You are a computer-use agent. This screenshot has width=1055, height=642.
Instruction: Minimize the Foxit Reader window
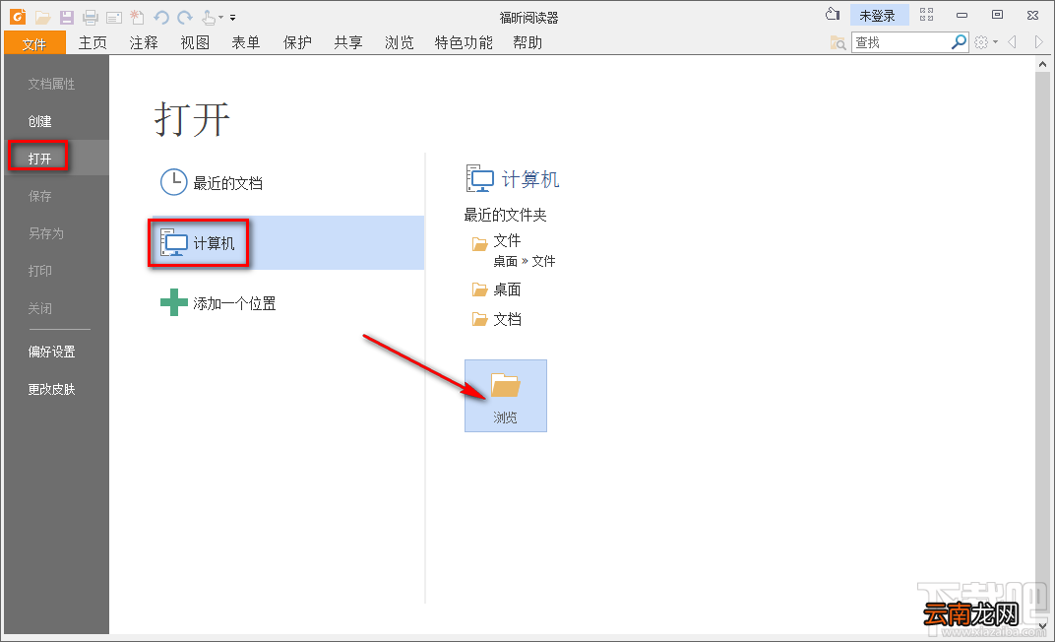point(962,15)
